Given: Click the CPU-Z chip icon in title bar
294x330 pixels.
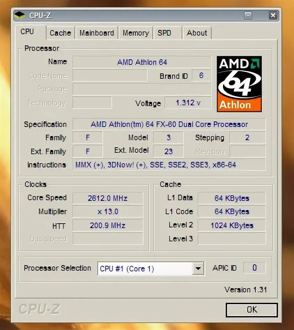Looking at the screenshot, I should point(20,15).
